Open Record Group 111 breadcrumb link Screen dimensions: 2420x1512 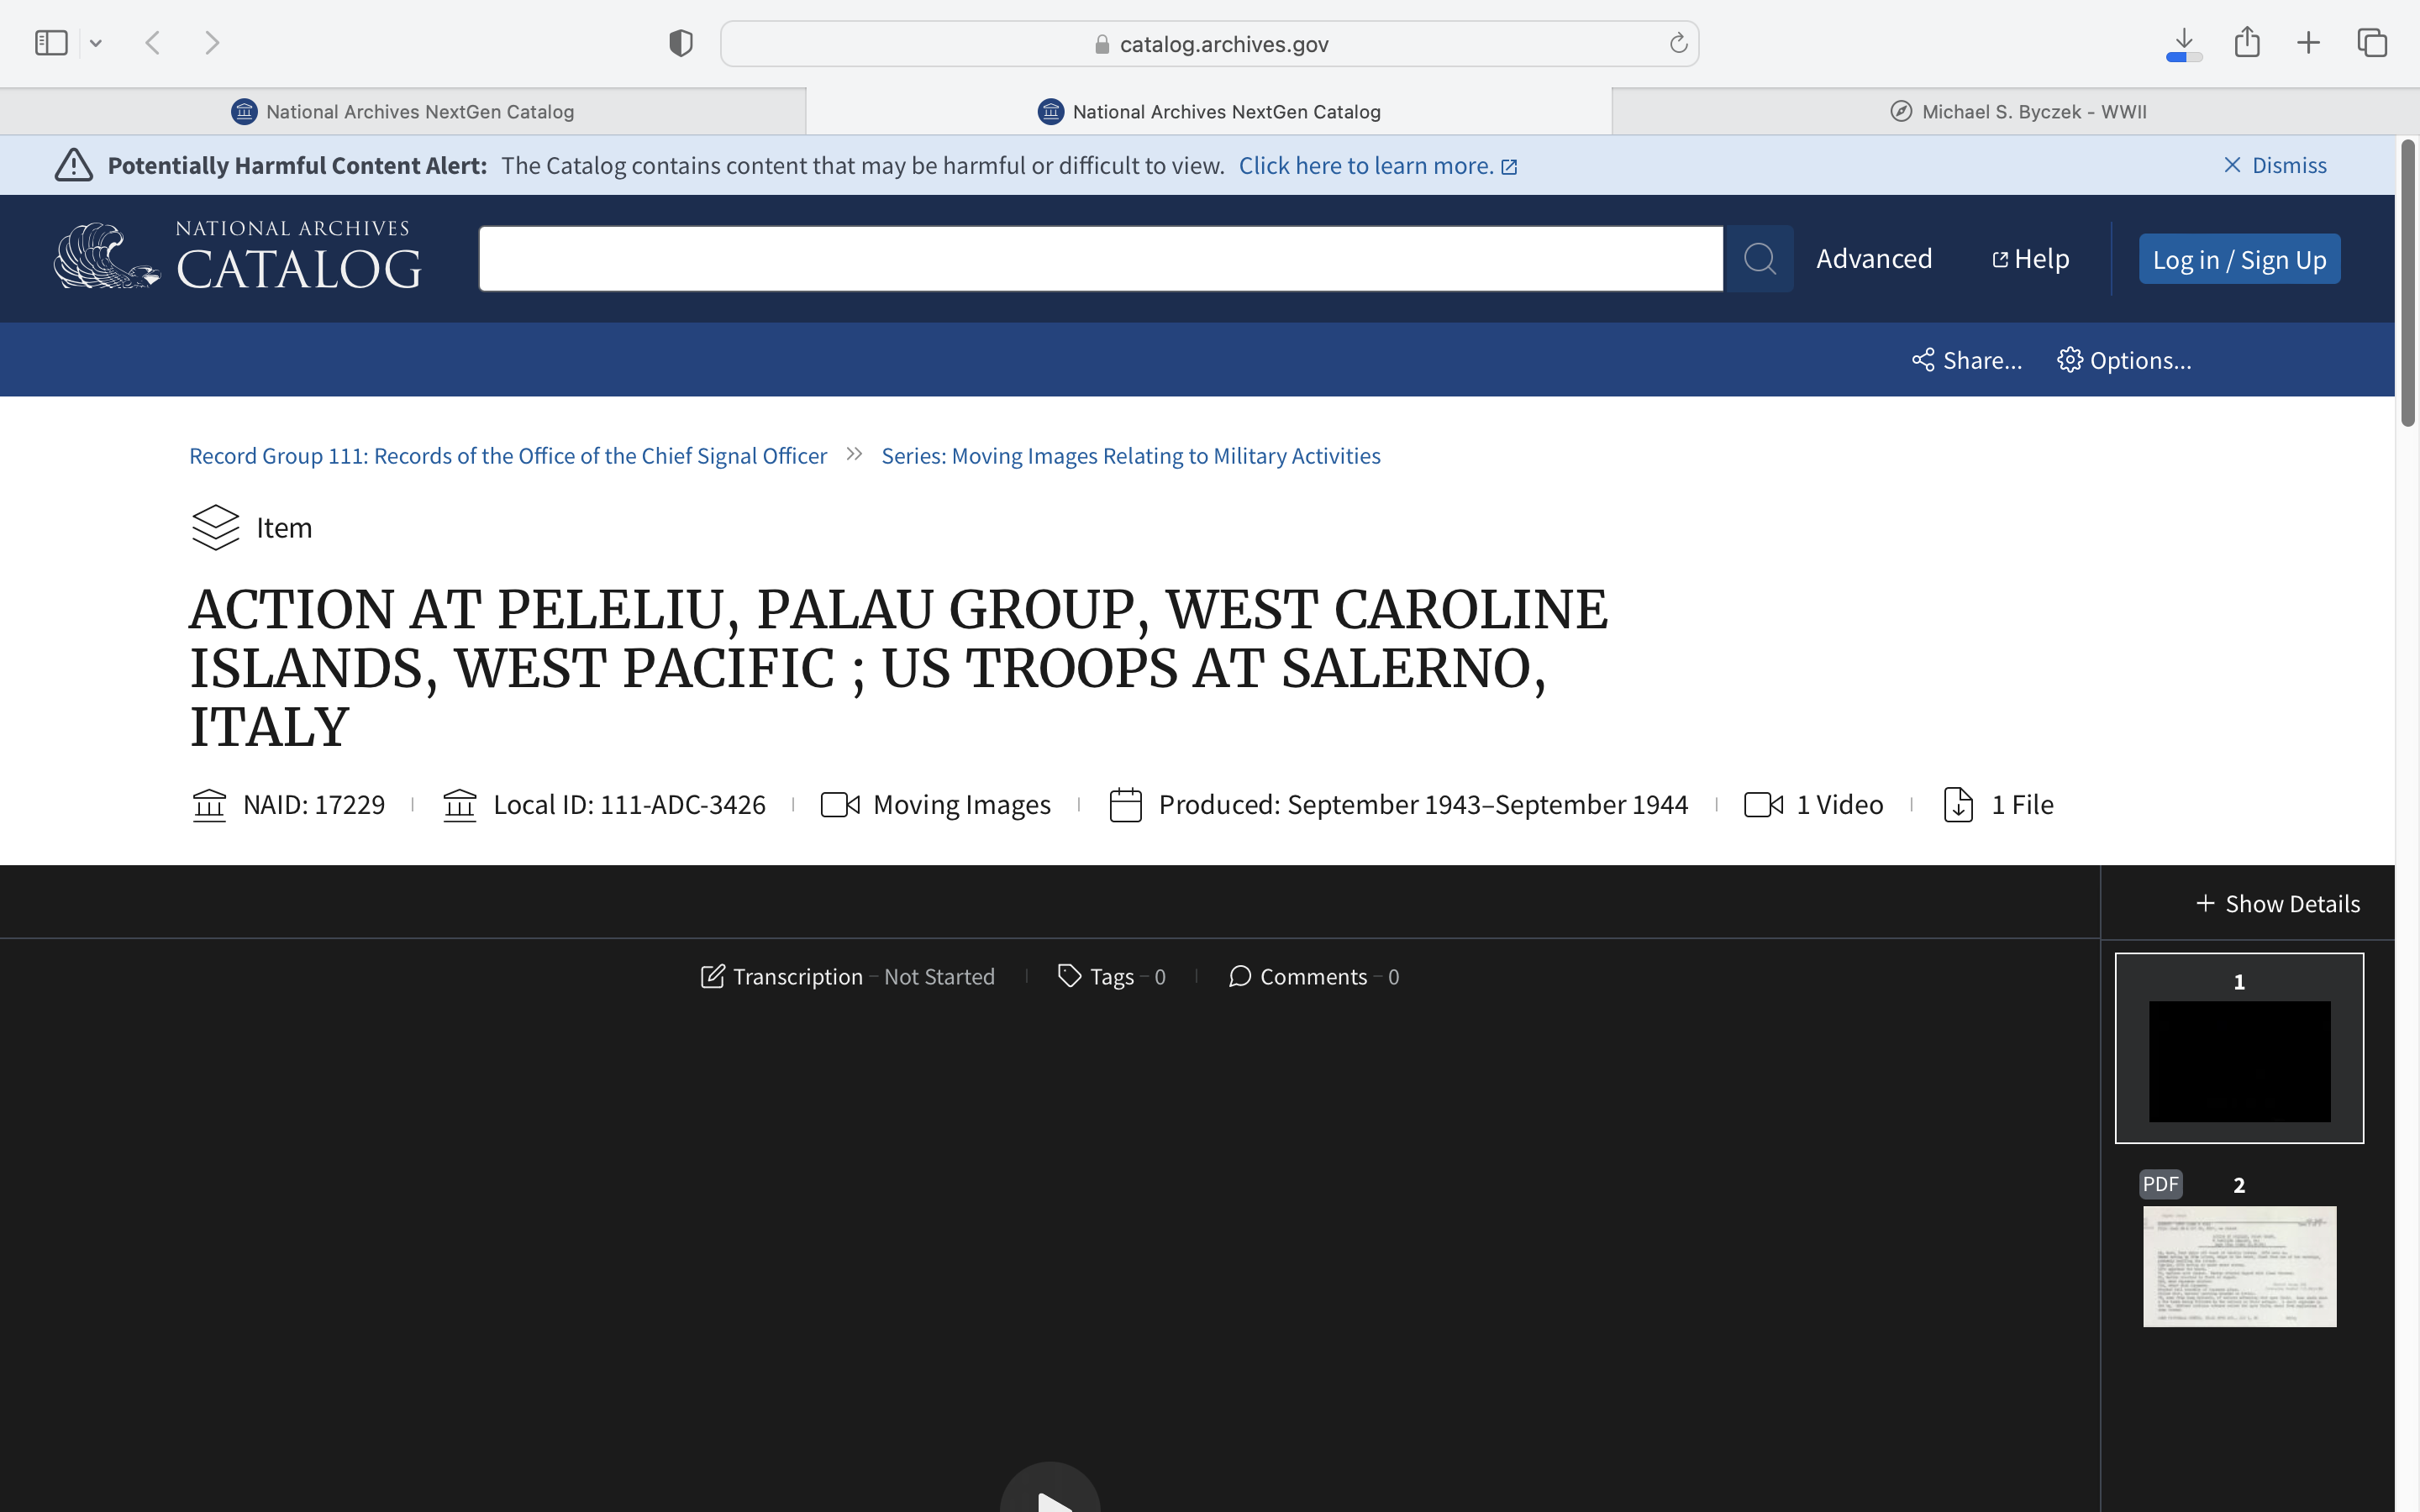coord(508,456)
